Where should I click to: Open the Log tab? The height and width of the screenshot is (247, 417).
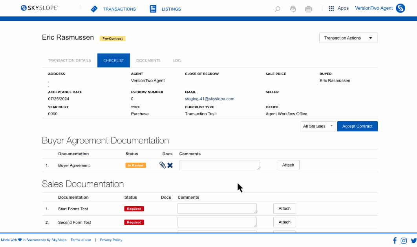tap(177, 60)
